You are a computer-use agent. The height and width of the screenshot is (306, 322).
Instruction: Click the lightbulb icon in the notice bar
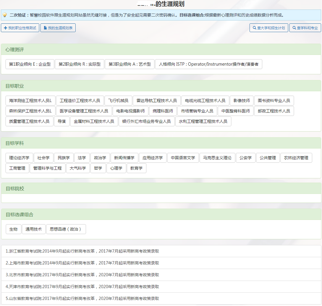coord(4,15)
